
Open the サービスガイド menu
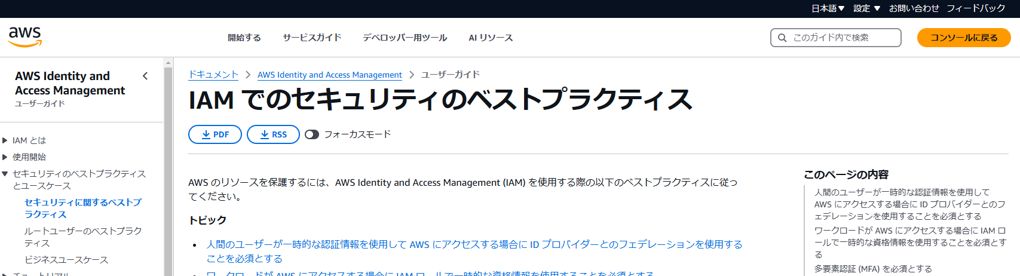click(x=312, y=38)
